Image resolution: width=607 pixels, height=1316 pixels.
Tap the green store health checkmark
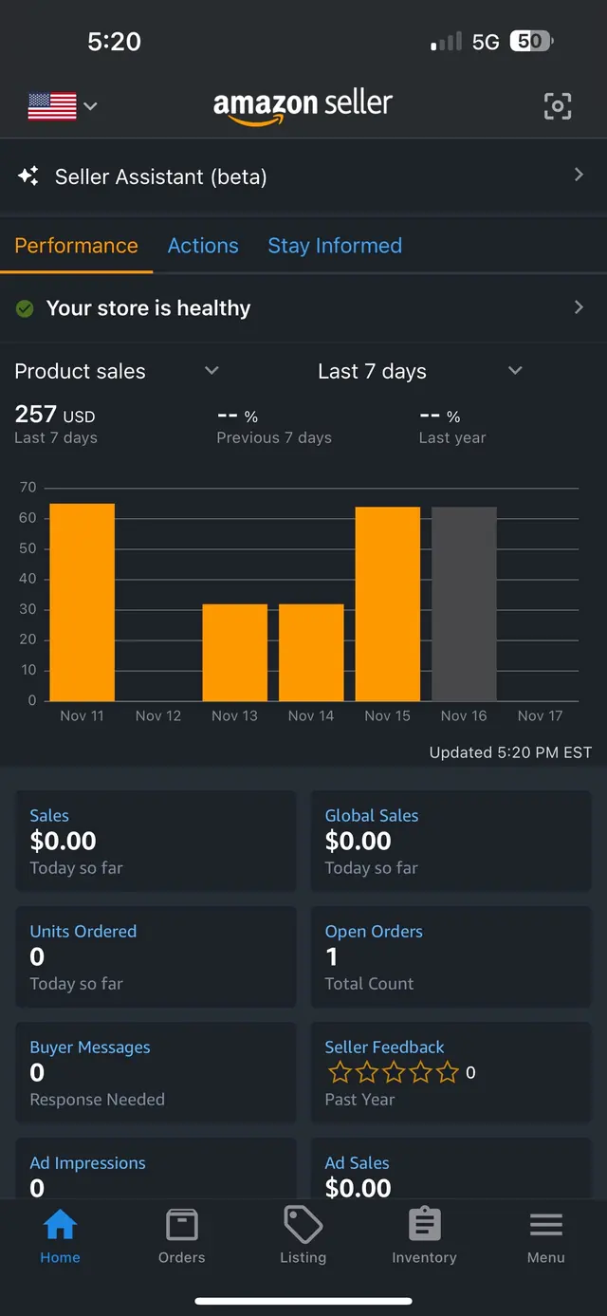coord(26,308)
